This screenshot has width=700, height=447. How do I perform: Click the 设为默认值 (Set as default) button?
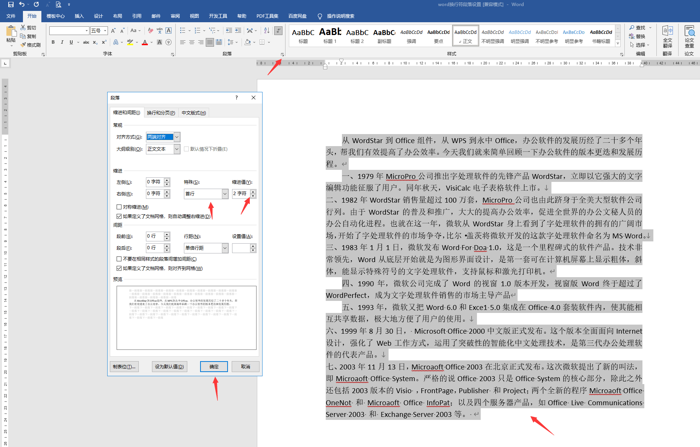(170, 367)
